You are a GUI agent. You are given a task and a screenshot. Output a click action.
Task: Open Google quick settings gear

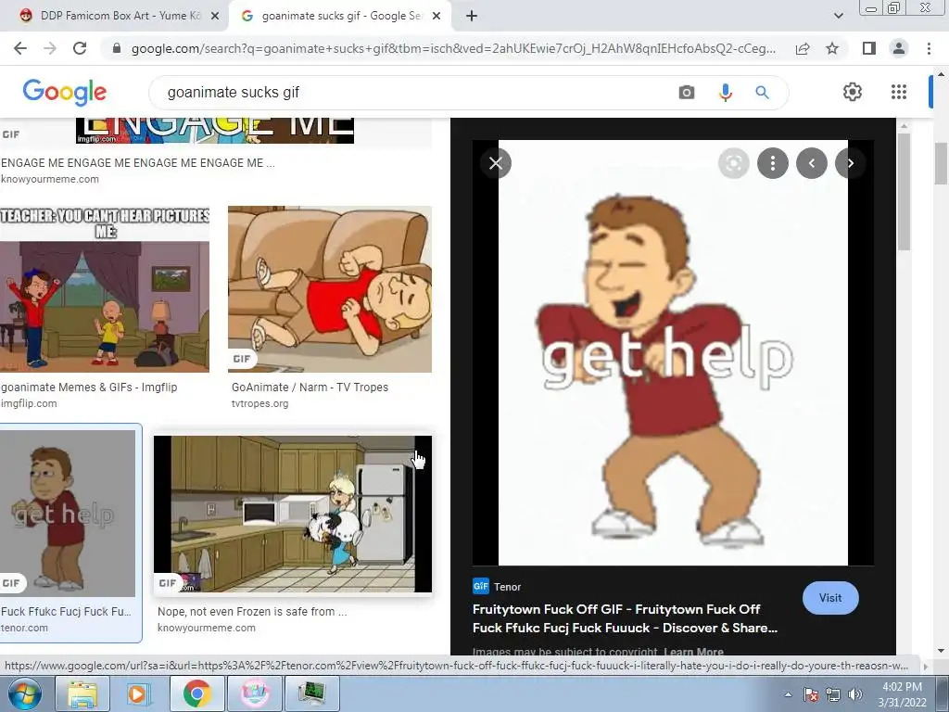853,92
